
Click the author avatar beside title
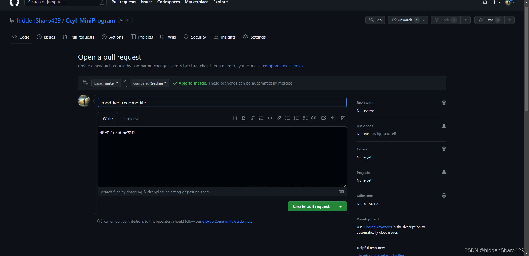[84, 101]
